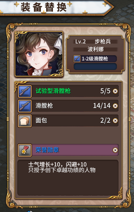Select the 面包 2/2 item row
Screen dimensions: 134x212
point(68,121)
